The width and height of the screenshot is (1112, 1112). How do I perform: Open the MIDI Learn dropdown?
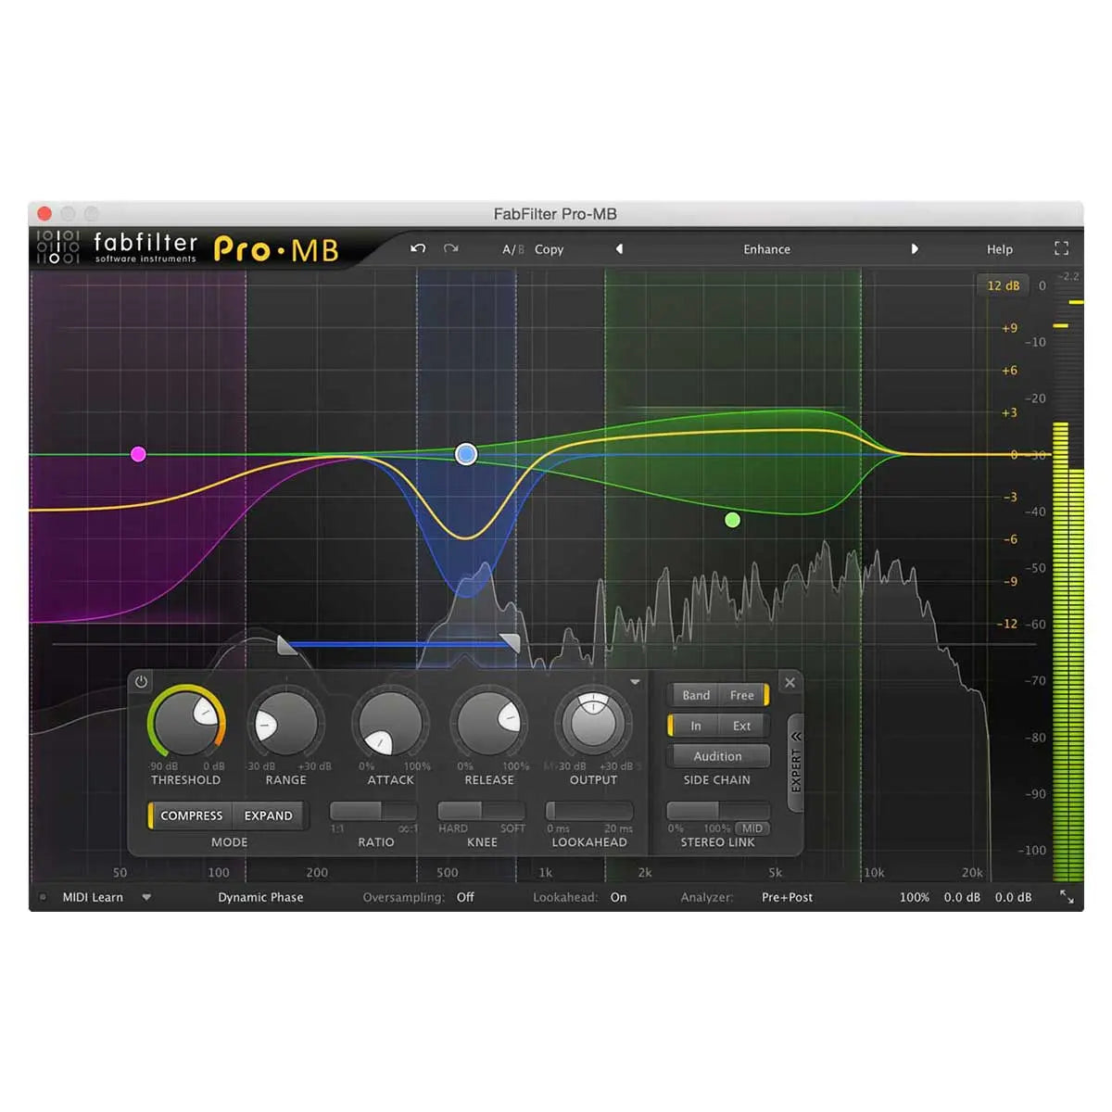146,897
